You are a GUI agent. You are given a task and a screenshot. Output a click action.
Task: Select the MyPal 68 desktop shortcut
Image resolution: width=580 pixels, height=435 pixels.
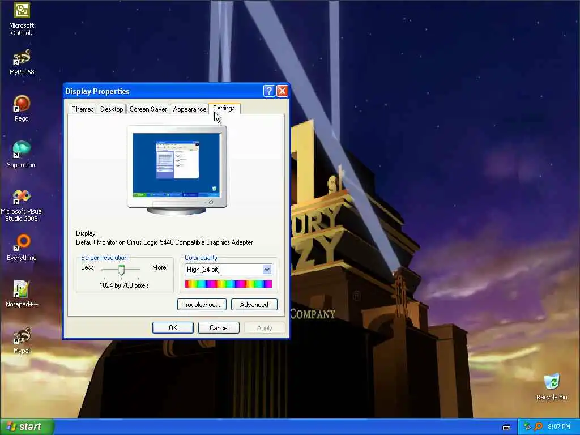(22, 62)
